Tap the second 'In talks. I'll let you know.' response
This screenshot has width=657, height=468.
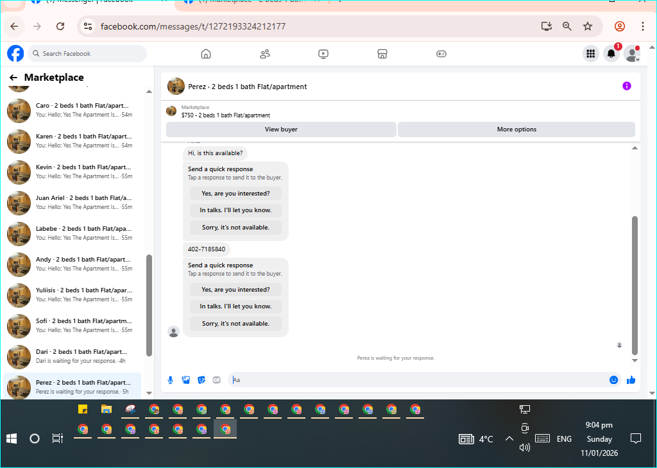pyautogui.click(x=235, y=306)
